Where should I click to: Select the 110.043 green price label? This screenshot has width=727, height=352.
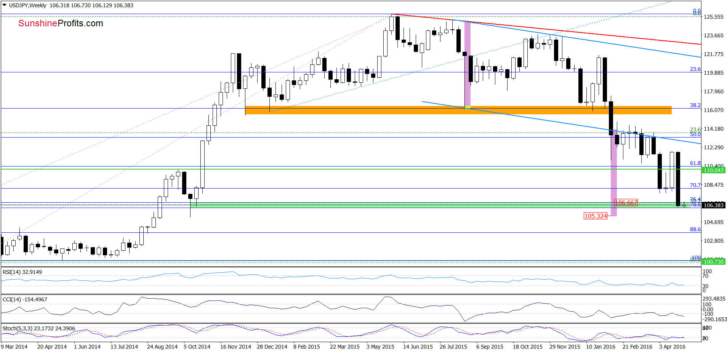pos(714,170)
